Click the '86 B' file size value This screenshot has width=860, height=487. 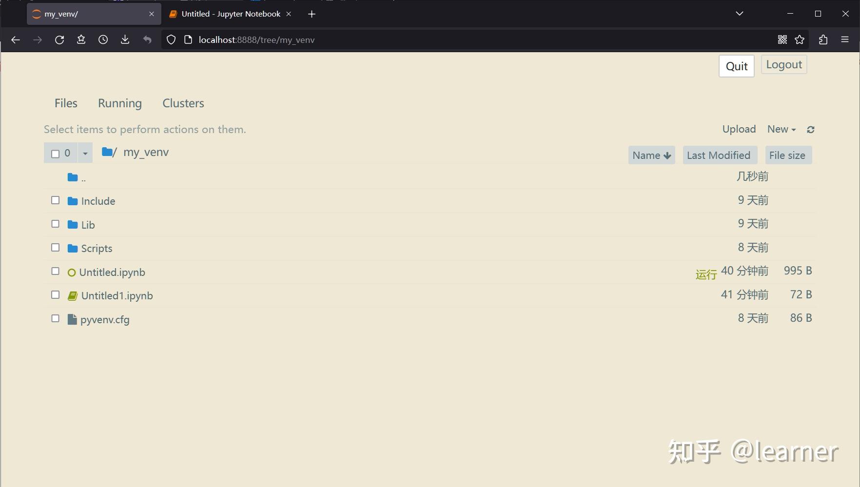coord(801,318)
